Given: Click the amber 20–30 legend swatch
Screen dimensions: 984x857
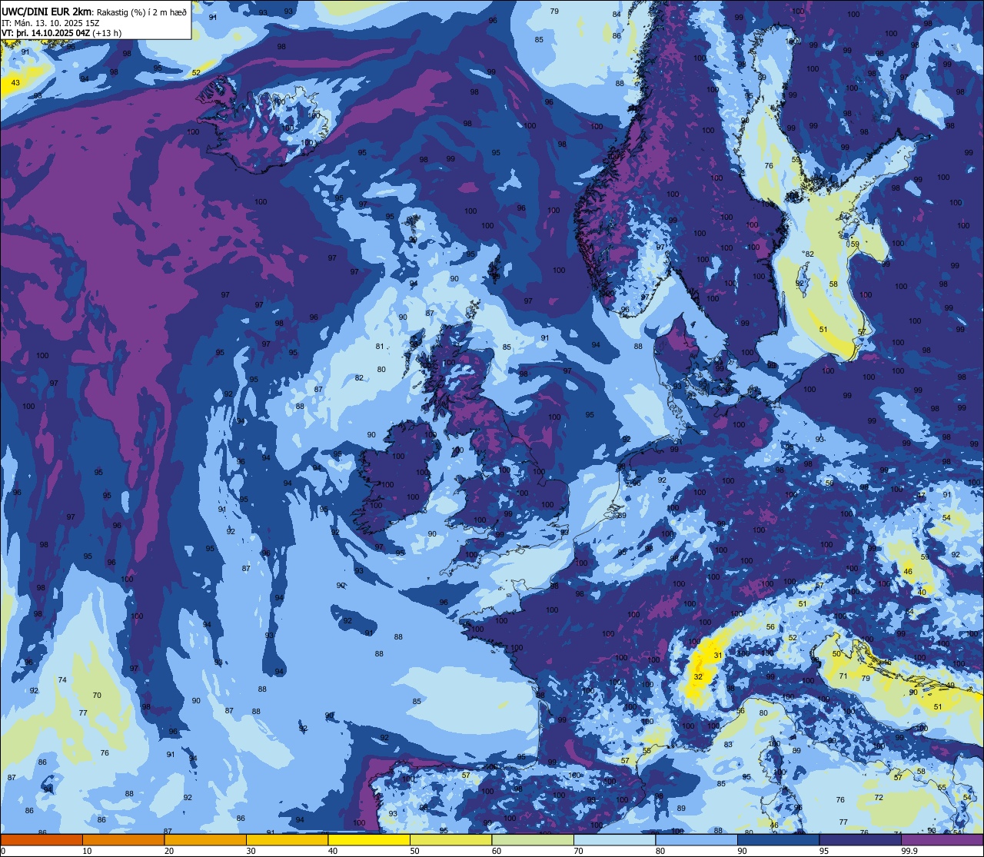Looking at the screenshot, I should (x=205, y=839).
